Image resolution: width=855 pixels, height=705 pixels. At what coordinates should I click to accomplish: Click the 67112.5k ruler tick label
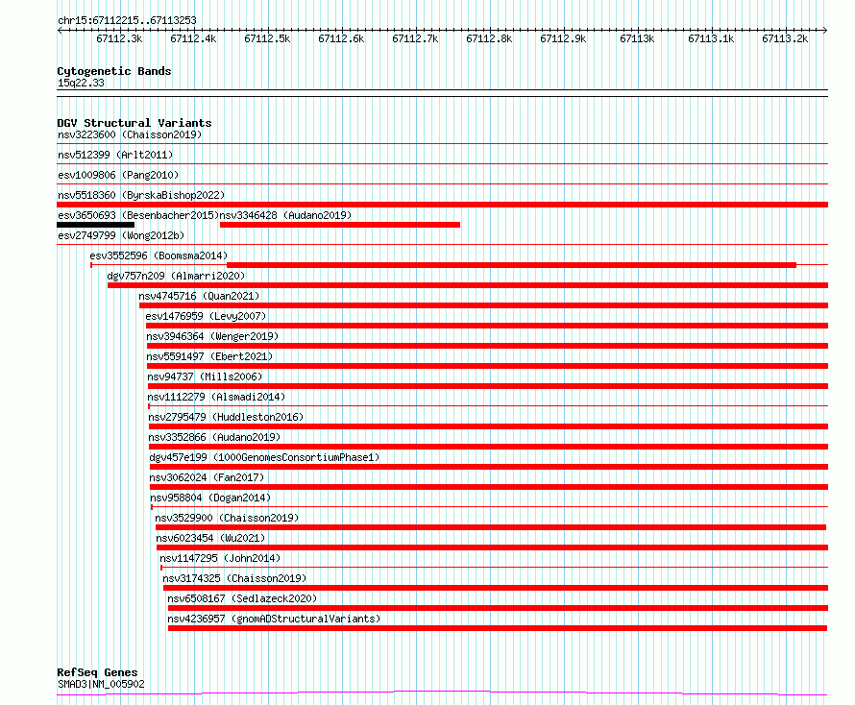pyautogui.click(x=267, y=38)
